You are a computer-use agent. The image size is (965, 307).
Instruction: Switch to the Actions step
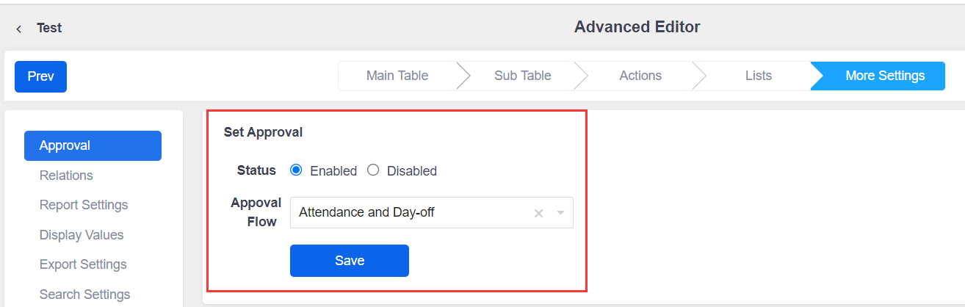[x=640, y=76]
